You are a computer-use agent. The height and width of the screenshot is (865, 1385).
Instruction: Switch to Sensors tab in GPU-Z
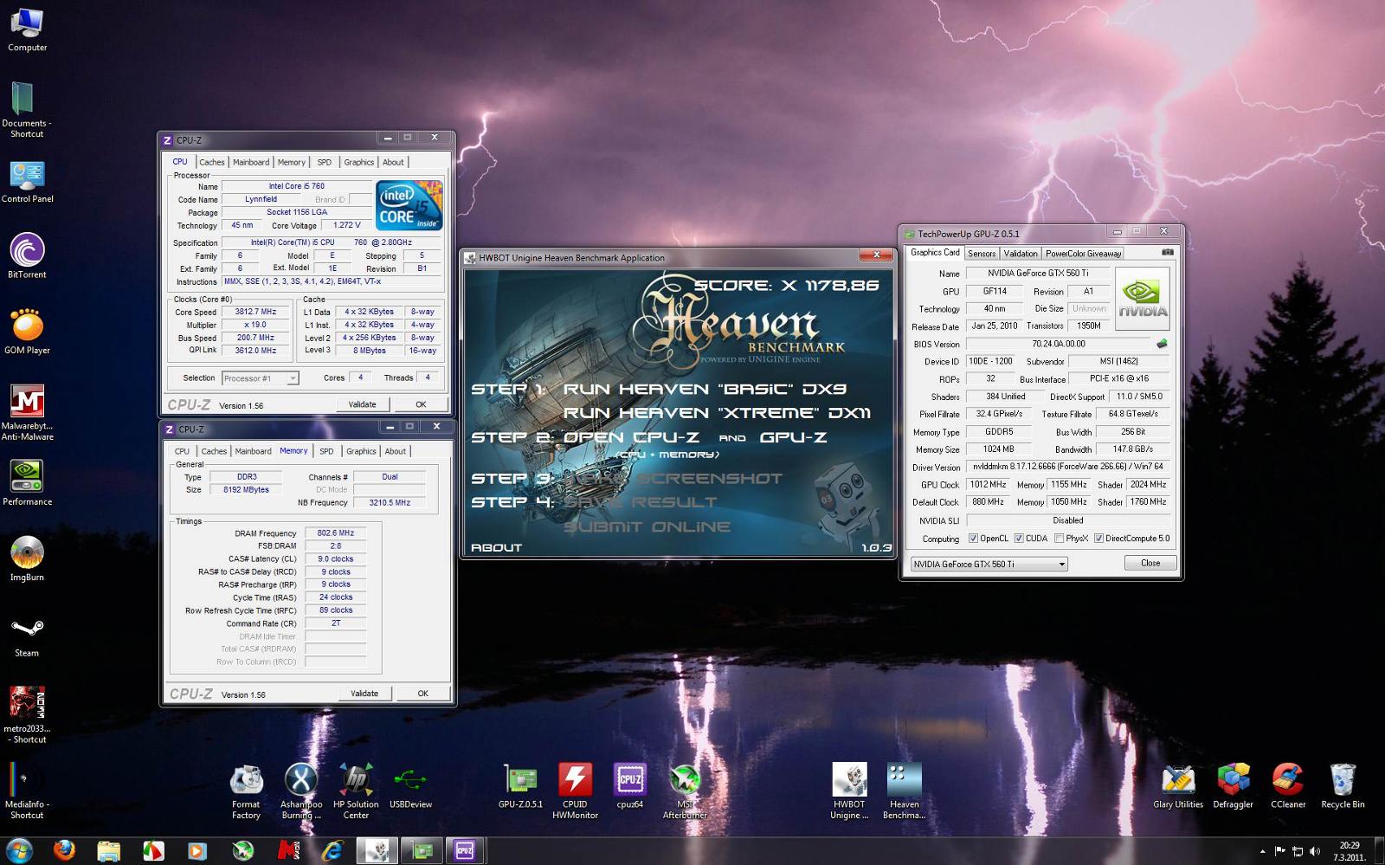coord(982,254)
